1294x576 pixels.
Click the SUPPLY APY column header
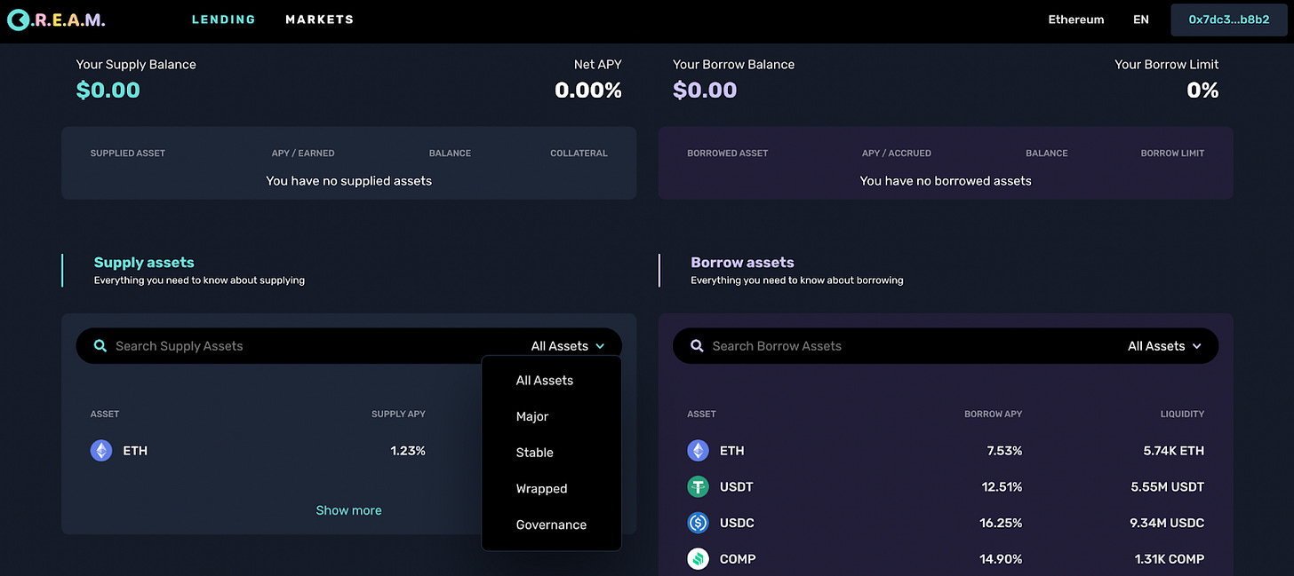coord(398,414)
